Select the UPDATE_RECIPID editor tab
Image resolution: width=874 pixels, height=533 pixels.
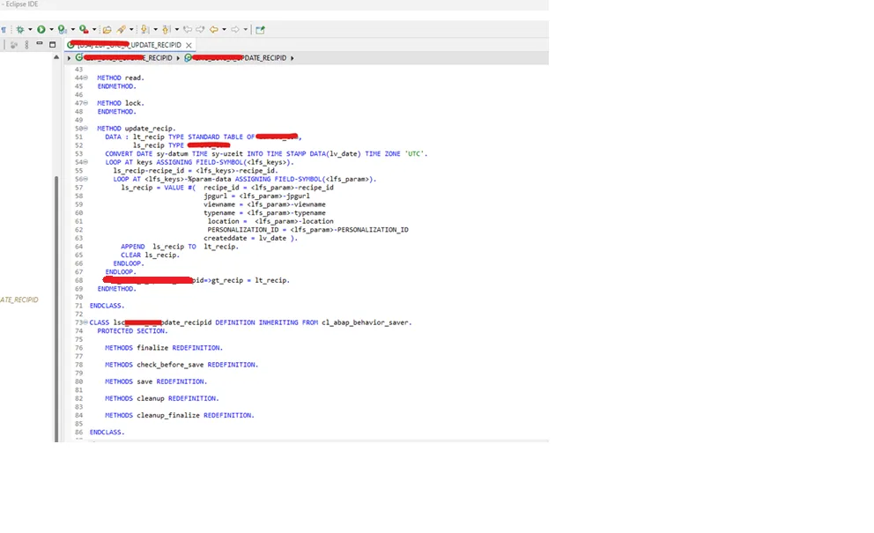[x=128, y=45]
